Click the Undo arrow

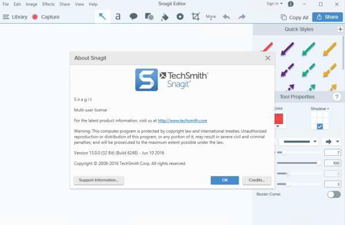pos(227,17)
